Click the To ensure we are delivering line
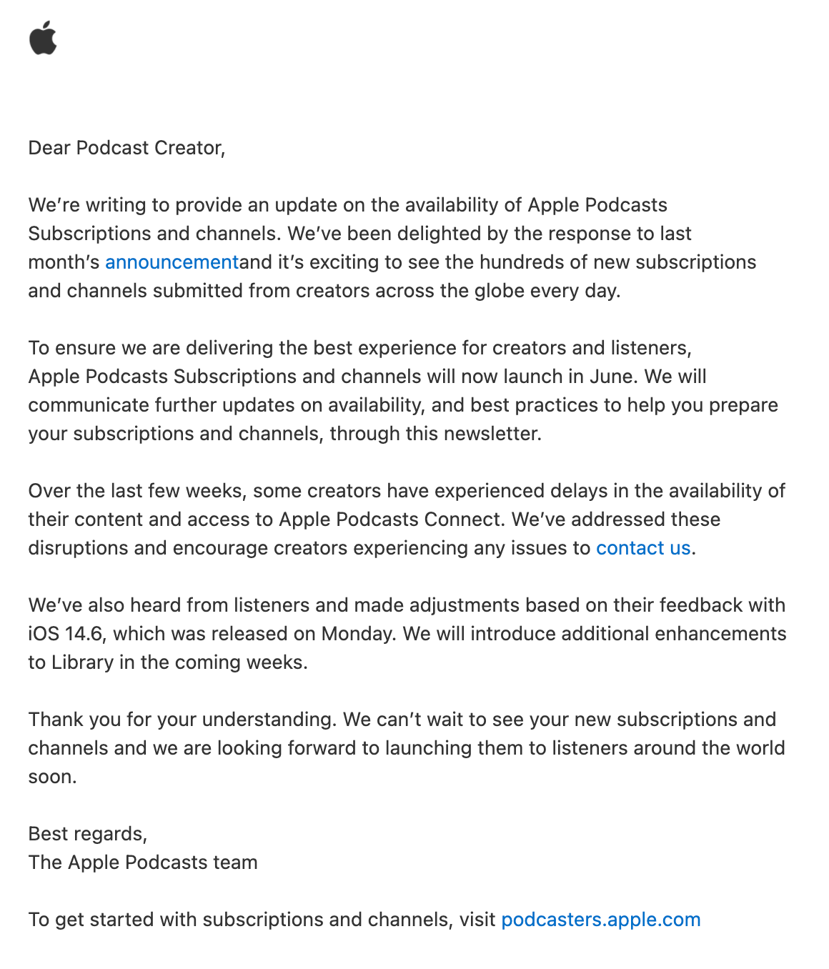829x969 pixels. coord(359,348)
